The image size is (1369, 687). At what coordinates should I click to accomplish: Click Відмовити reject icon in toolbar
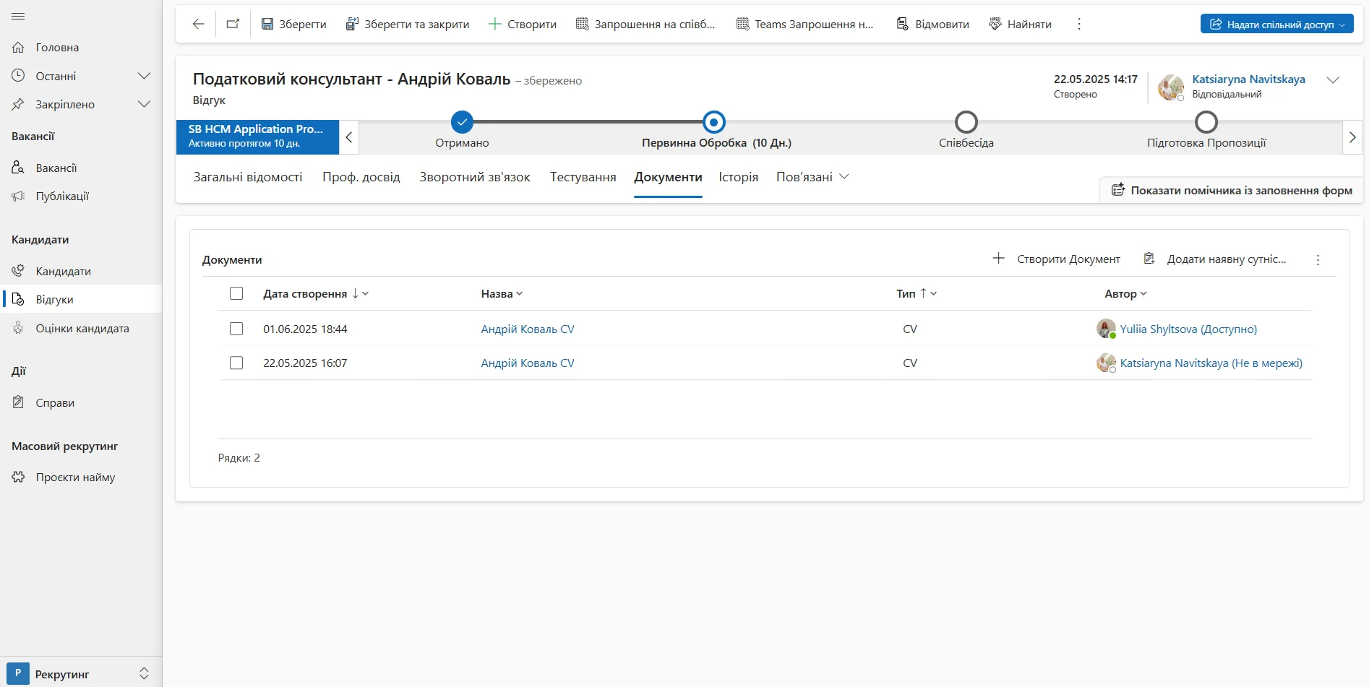click(x=902, y=24)
